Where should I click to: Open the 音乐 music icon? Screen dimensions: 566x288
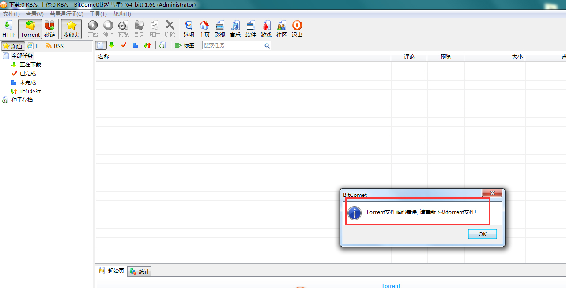click(235, 29)
